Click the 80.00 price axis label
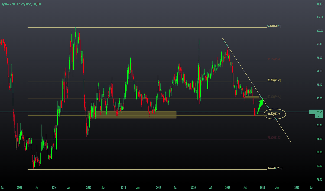Screen dimensions: 325x191 (x=320, y=166)
